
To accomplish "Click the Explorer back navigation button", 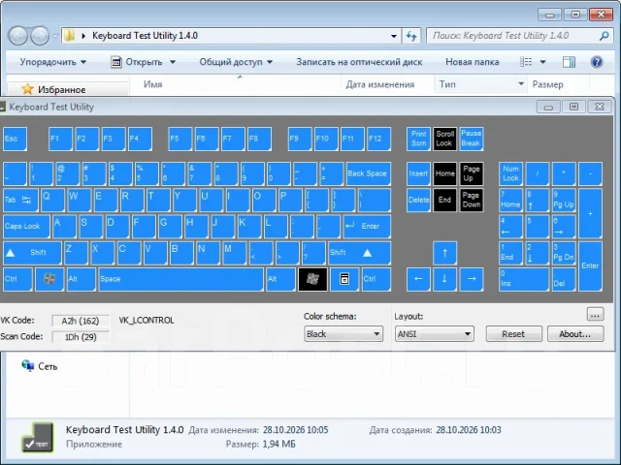I will pos(17,36).
